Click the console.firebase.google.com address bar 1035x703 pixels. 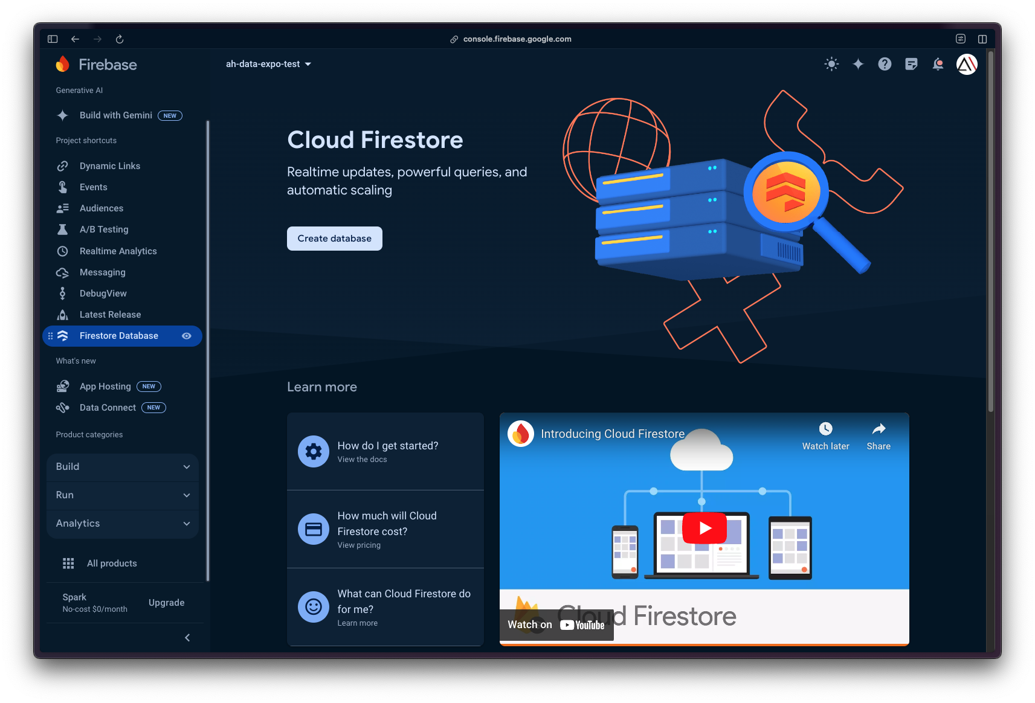tap(517, 39)
